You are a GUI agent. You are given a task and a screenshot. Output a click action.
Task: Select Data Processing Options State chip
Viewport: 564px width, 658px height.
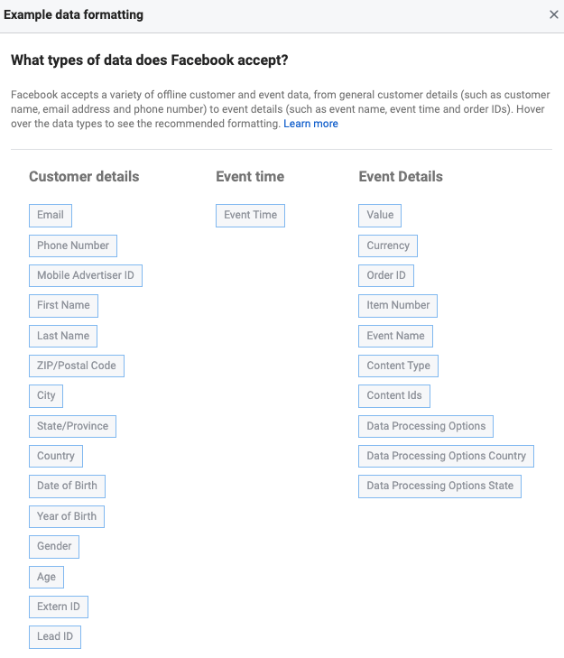[439, 487]
